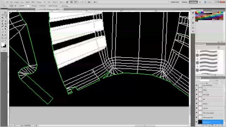
Task: Select the Gradient tool
Action: 6,26
